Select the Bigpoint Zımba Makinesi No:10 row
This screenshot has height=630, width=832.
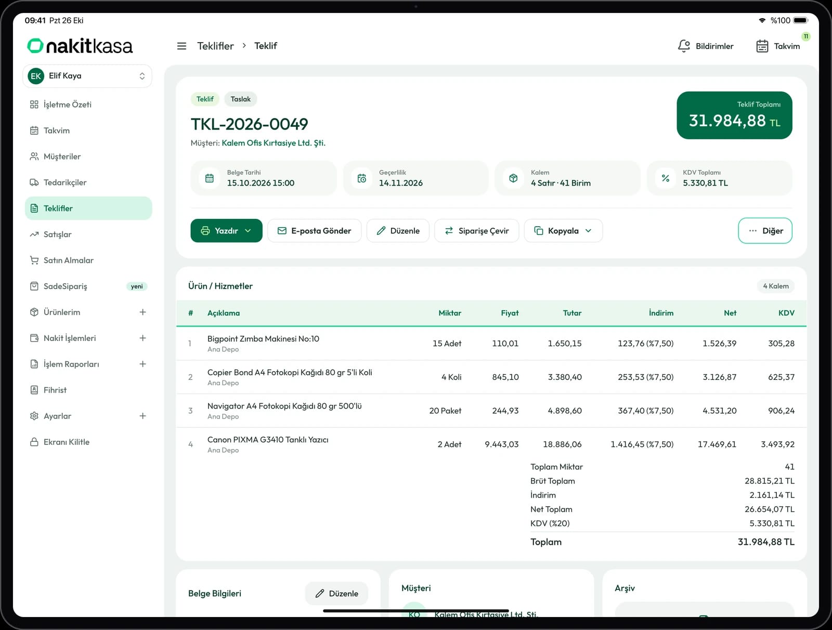pyautogui.click(x=491, y=344)
